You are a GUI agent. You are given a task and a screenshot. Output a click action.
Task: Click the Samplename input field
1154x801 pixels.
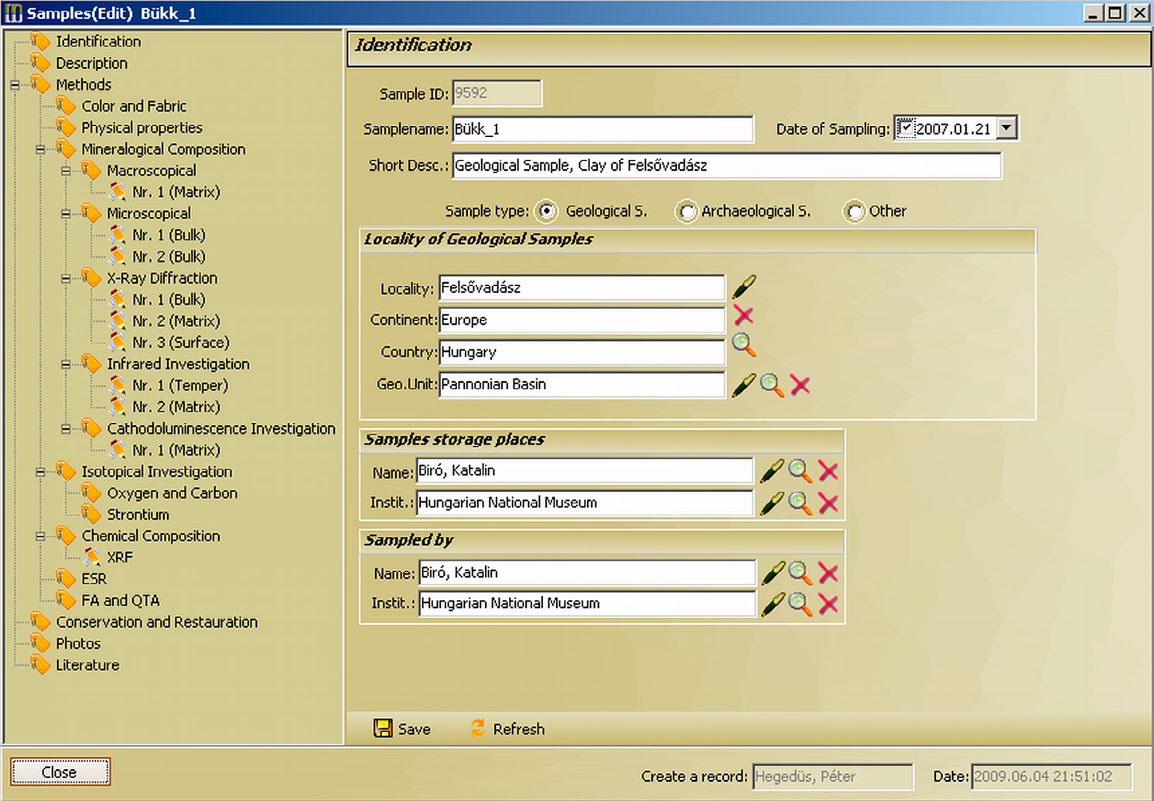coord(603,129)
